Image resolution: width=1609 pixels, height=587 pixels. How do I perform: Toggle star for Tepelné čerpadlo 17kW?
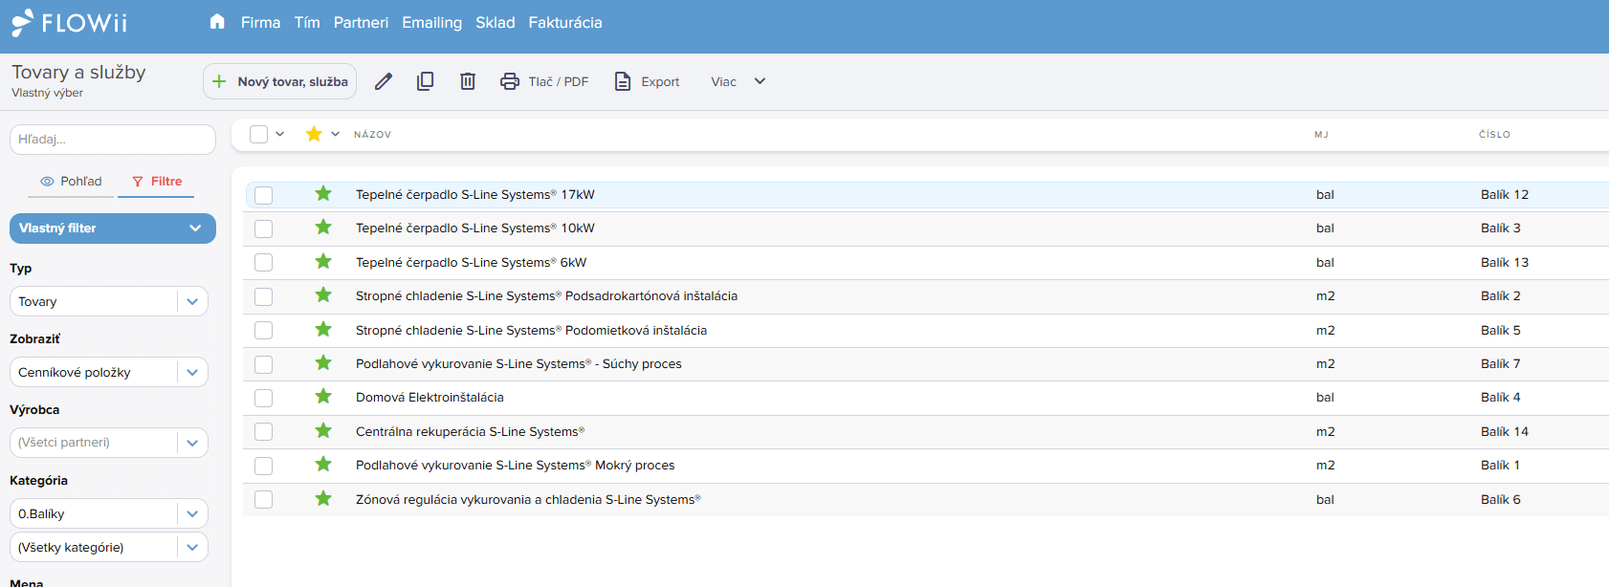point(323,194)
